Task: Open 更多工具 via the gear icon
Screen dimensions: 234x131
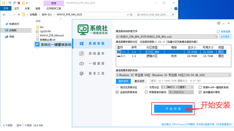Action: pyautogui.click(x=81, y=73)
